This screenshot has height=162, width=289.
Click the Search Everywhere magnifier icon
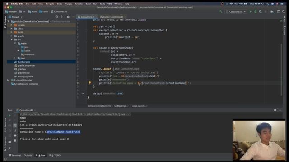click(x=284, y=12)
